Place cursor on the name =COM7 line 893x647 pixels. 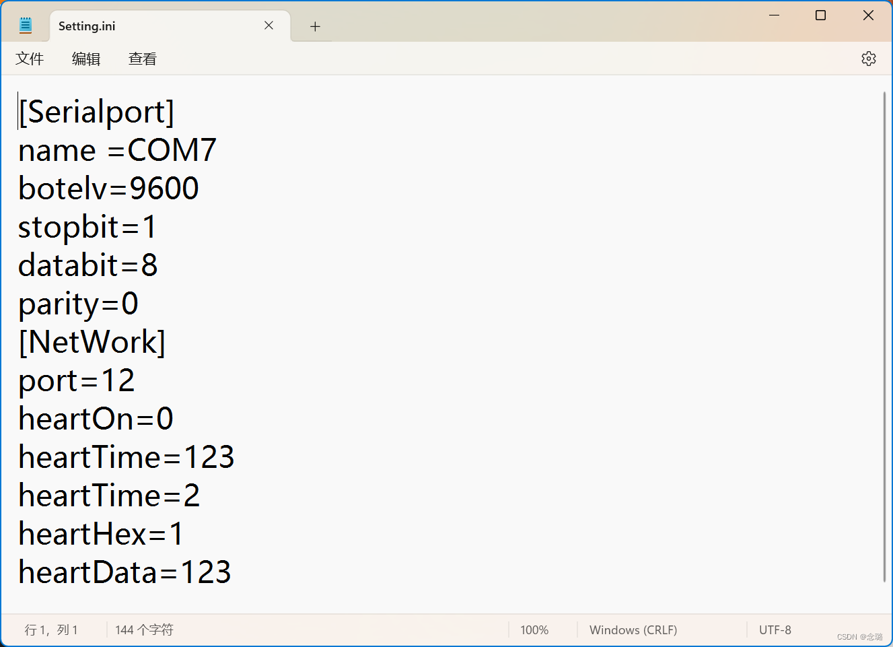(117, 150)
